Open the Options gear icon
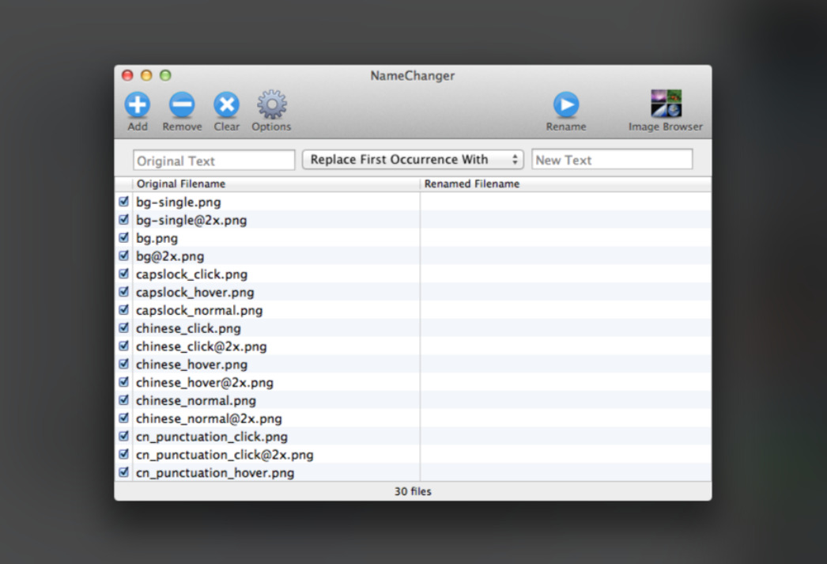 point(272,104)
